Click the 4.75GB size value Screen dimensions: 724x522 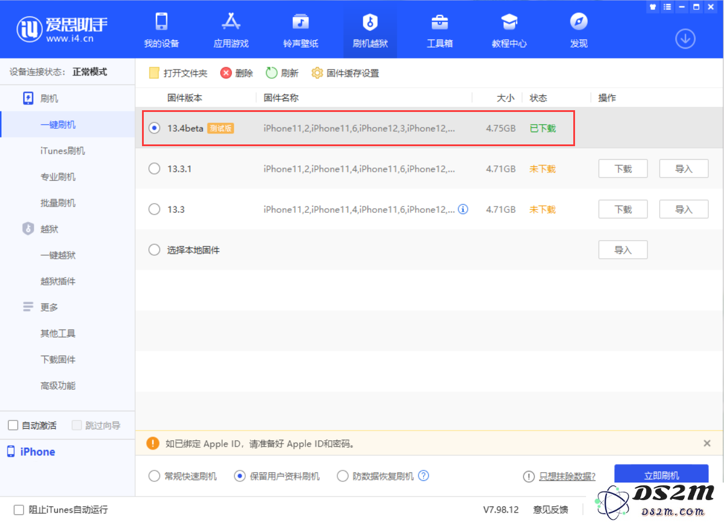[501, 128]
